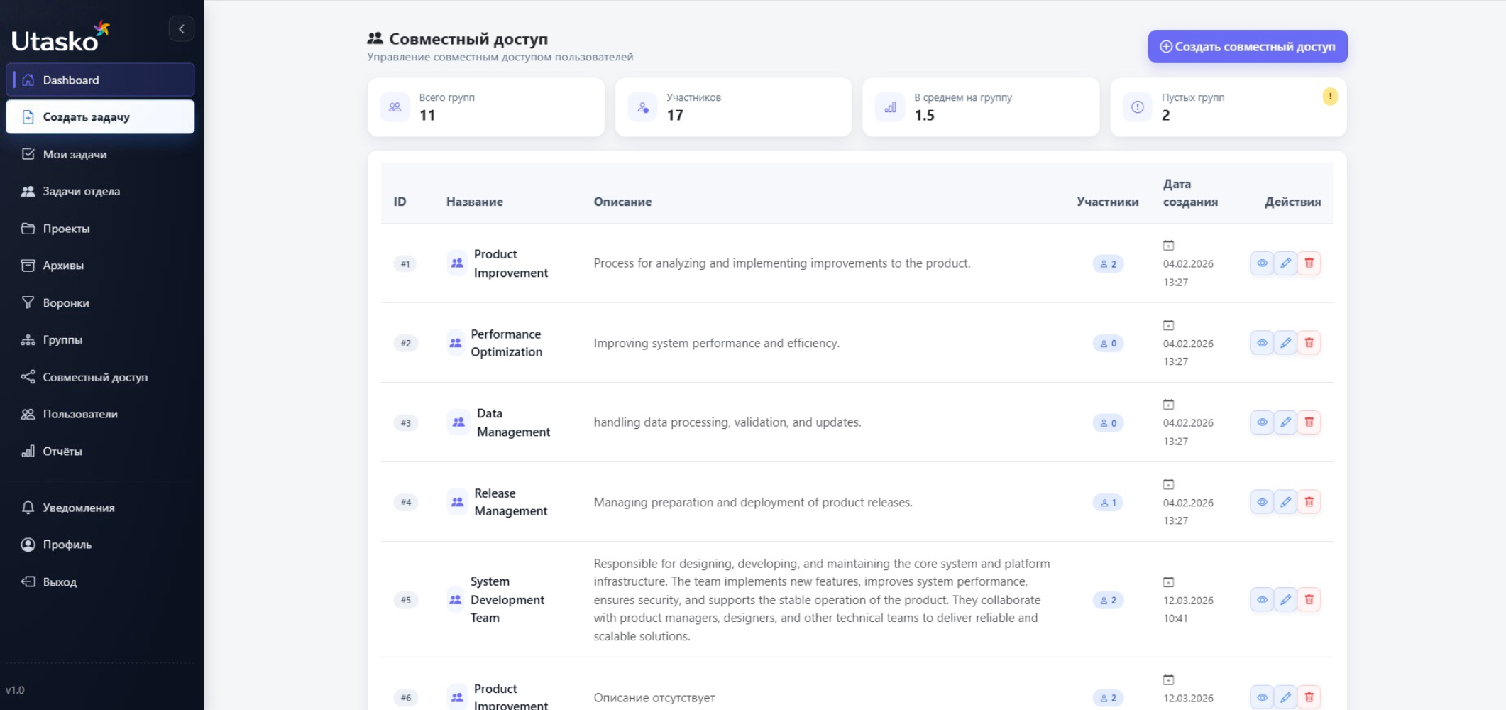Delete the Performance Optimization group
The width and height of the screenshot is (1506, 710).
pos(1309,342)
